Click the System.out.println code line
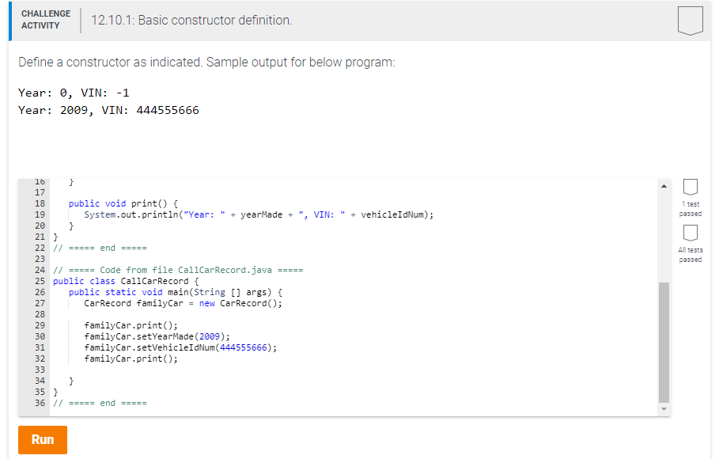This screenshot has width=719, height=459. (x=259, y=214)
